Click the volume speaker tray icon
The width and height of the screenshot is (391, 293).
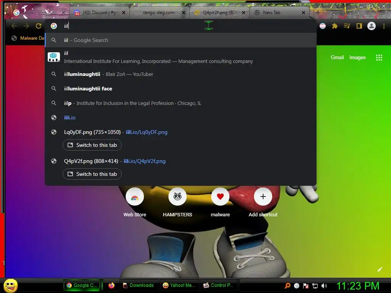[324, 286]
